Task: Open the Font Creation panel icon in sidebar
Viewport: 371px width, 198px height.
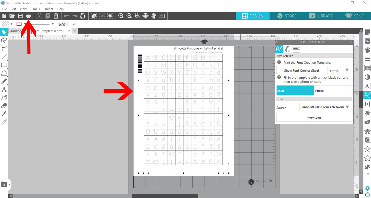Action: click(x=367, y=95)
